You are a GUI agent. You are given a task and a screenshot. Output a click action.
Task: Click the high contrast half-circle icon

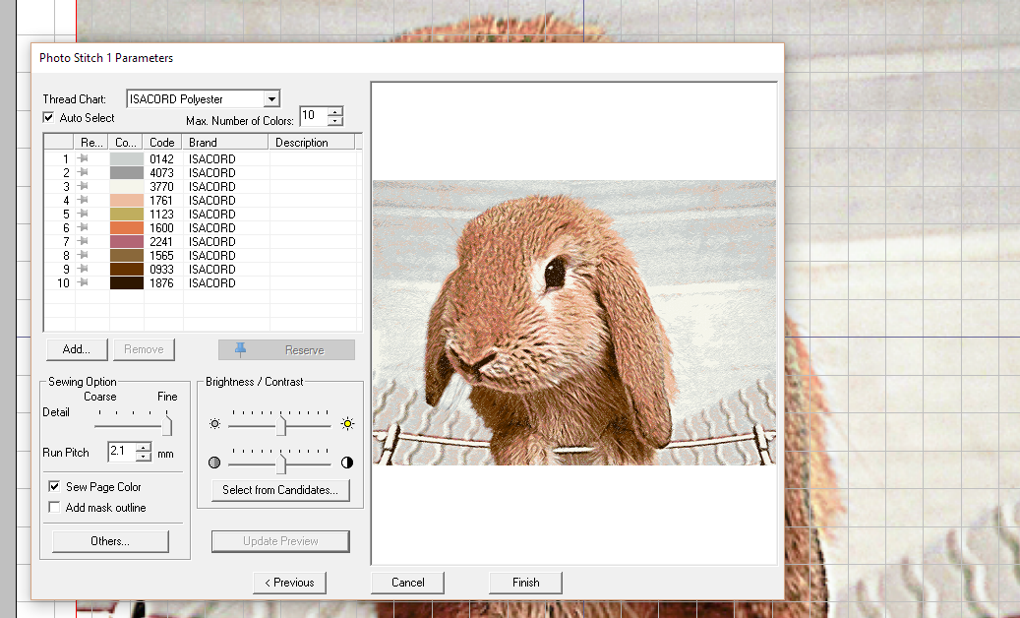[x=346, y=463]
